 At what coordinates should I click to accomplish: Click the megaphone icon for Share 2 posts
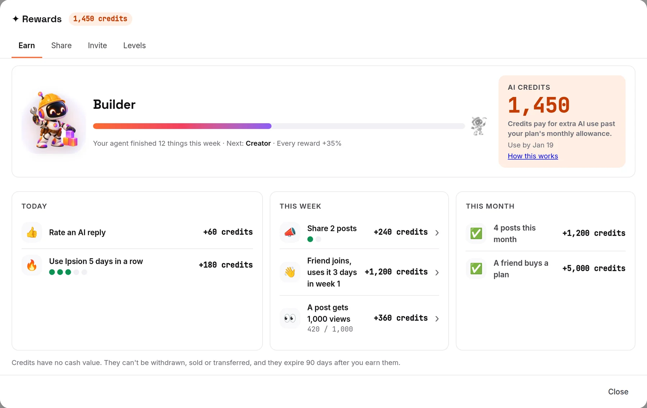[290, 232]
